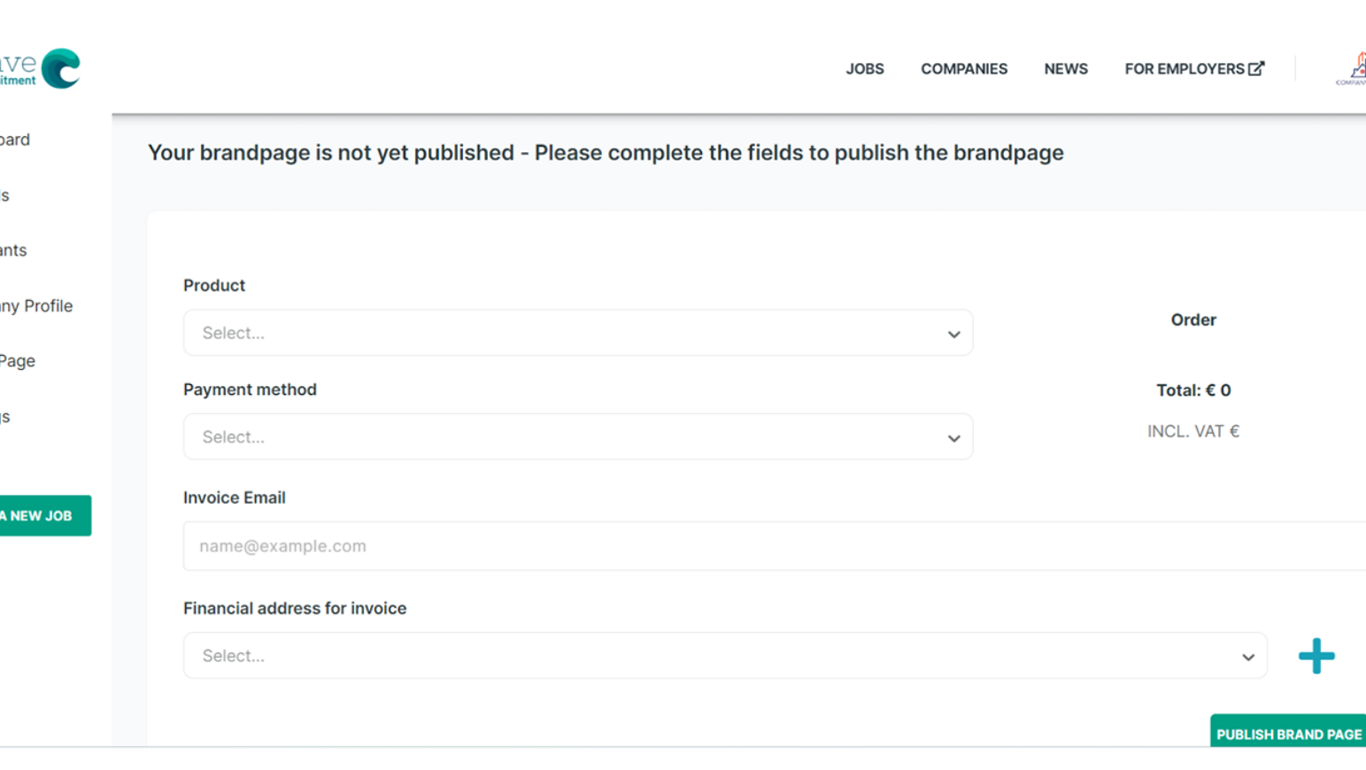Open the News menu item

(x=1066, y=69)
